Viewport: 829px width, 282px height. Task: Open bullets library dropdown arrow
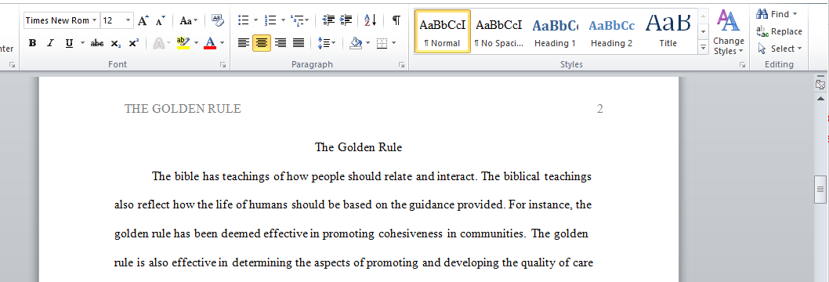pyautogui.click(x=256, y=20)
